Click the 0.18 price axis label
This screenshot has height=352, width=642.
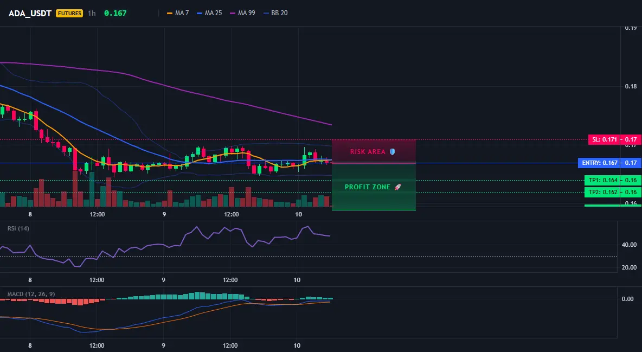pyautogui.click(x=631, y=86)
